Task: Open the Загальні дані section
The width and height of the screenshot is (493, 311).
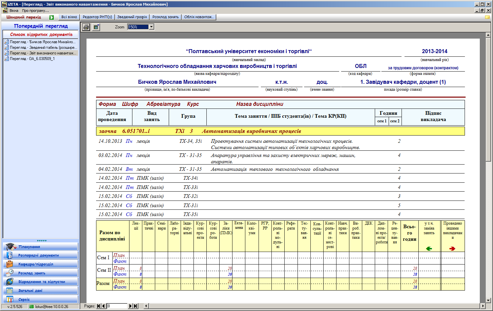Action: [x=41, y=291]
